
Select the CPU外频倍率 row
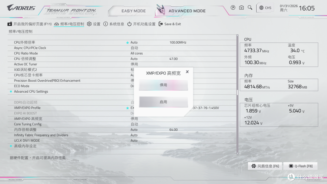122,42
